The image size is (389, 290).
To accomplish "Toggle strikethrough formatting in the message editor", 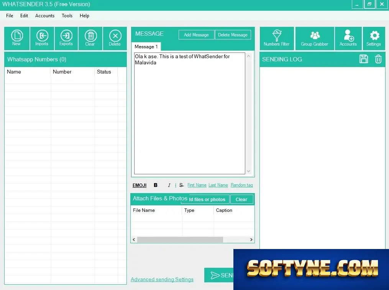I will [181, 185].
